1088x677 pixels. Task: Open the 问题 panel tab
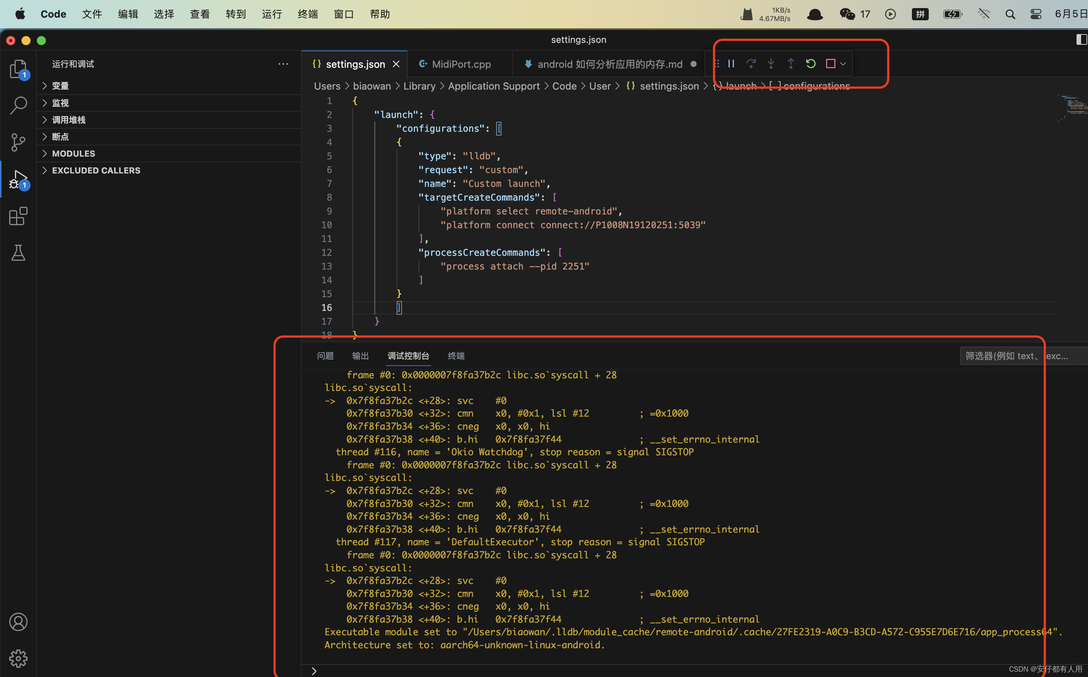325,355
